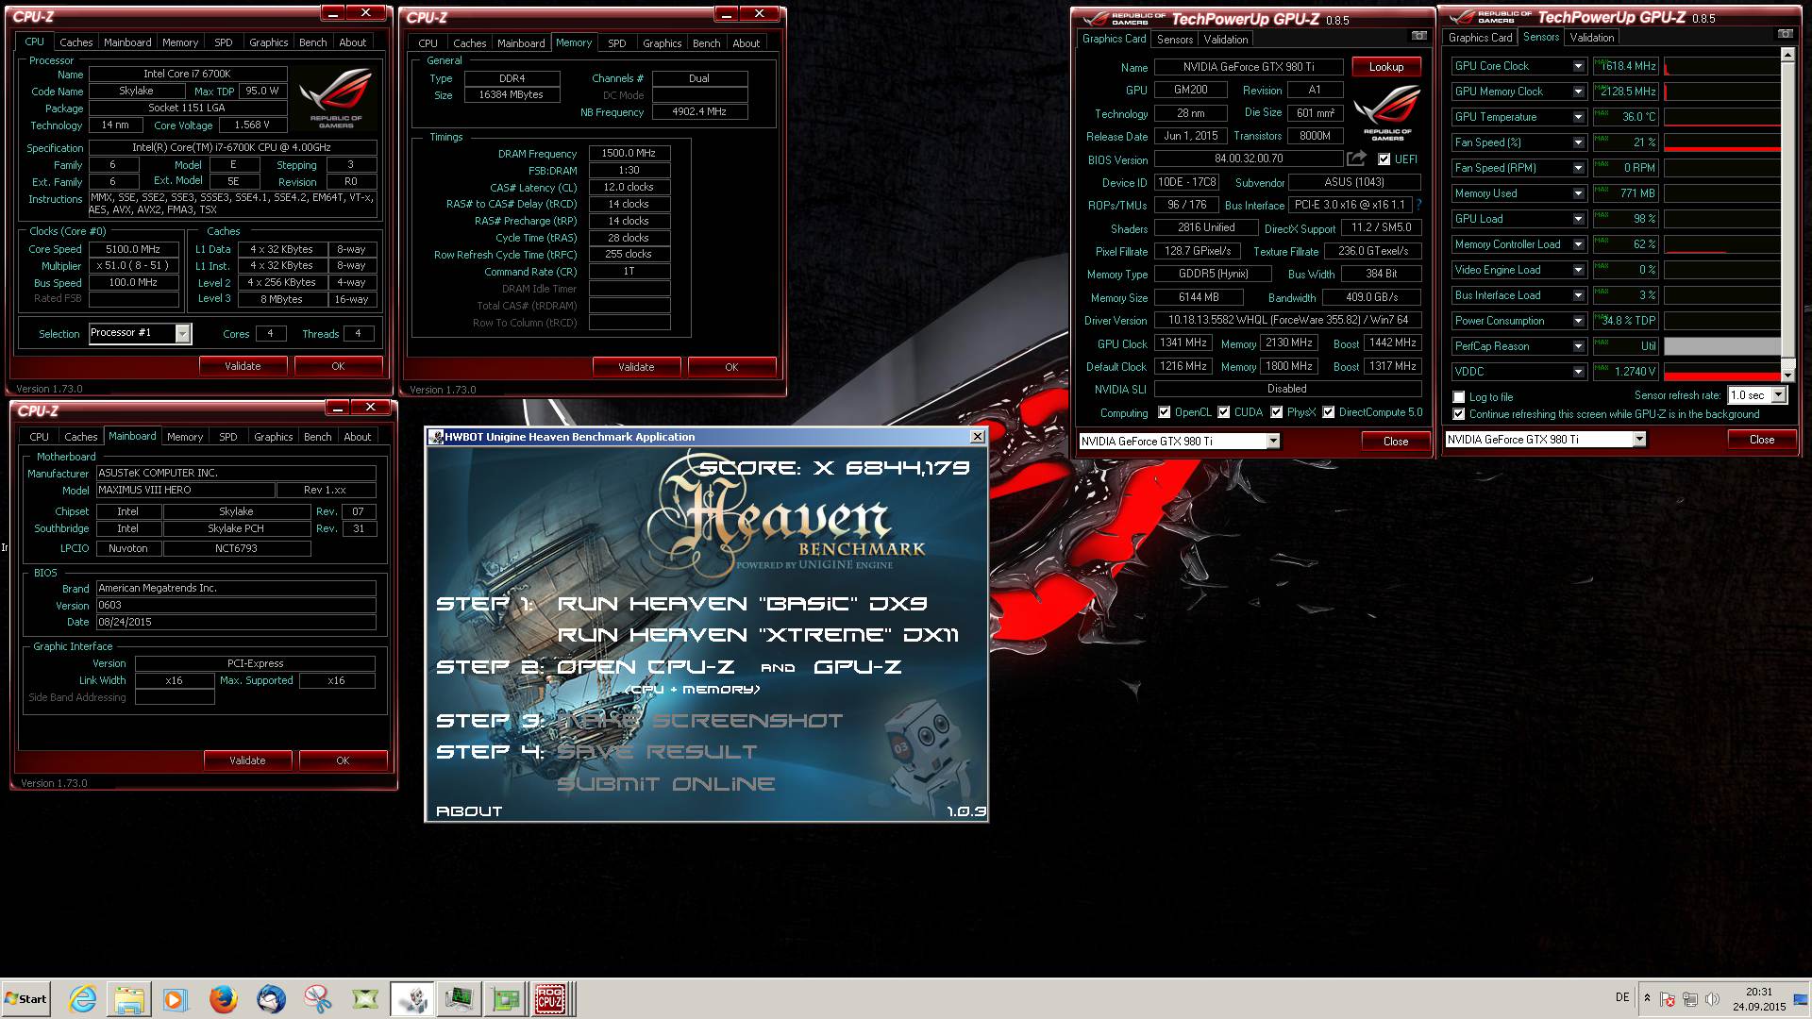Viewport: 1812px width, 1019px height.
Task: Open SPD tab in the Memory CPU-Z window
Action: (616, 43)
